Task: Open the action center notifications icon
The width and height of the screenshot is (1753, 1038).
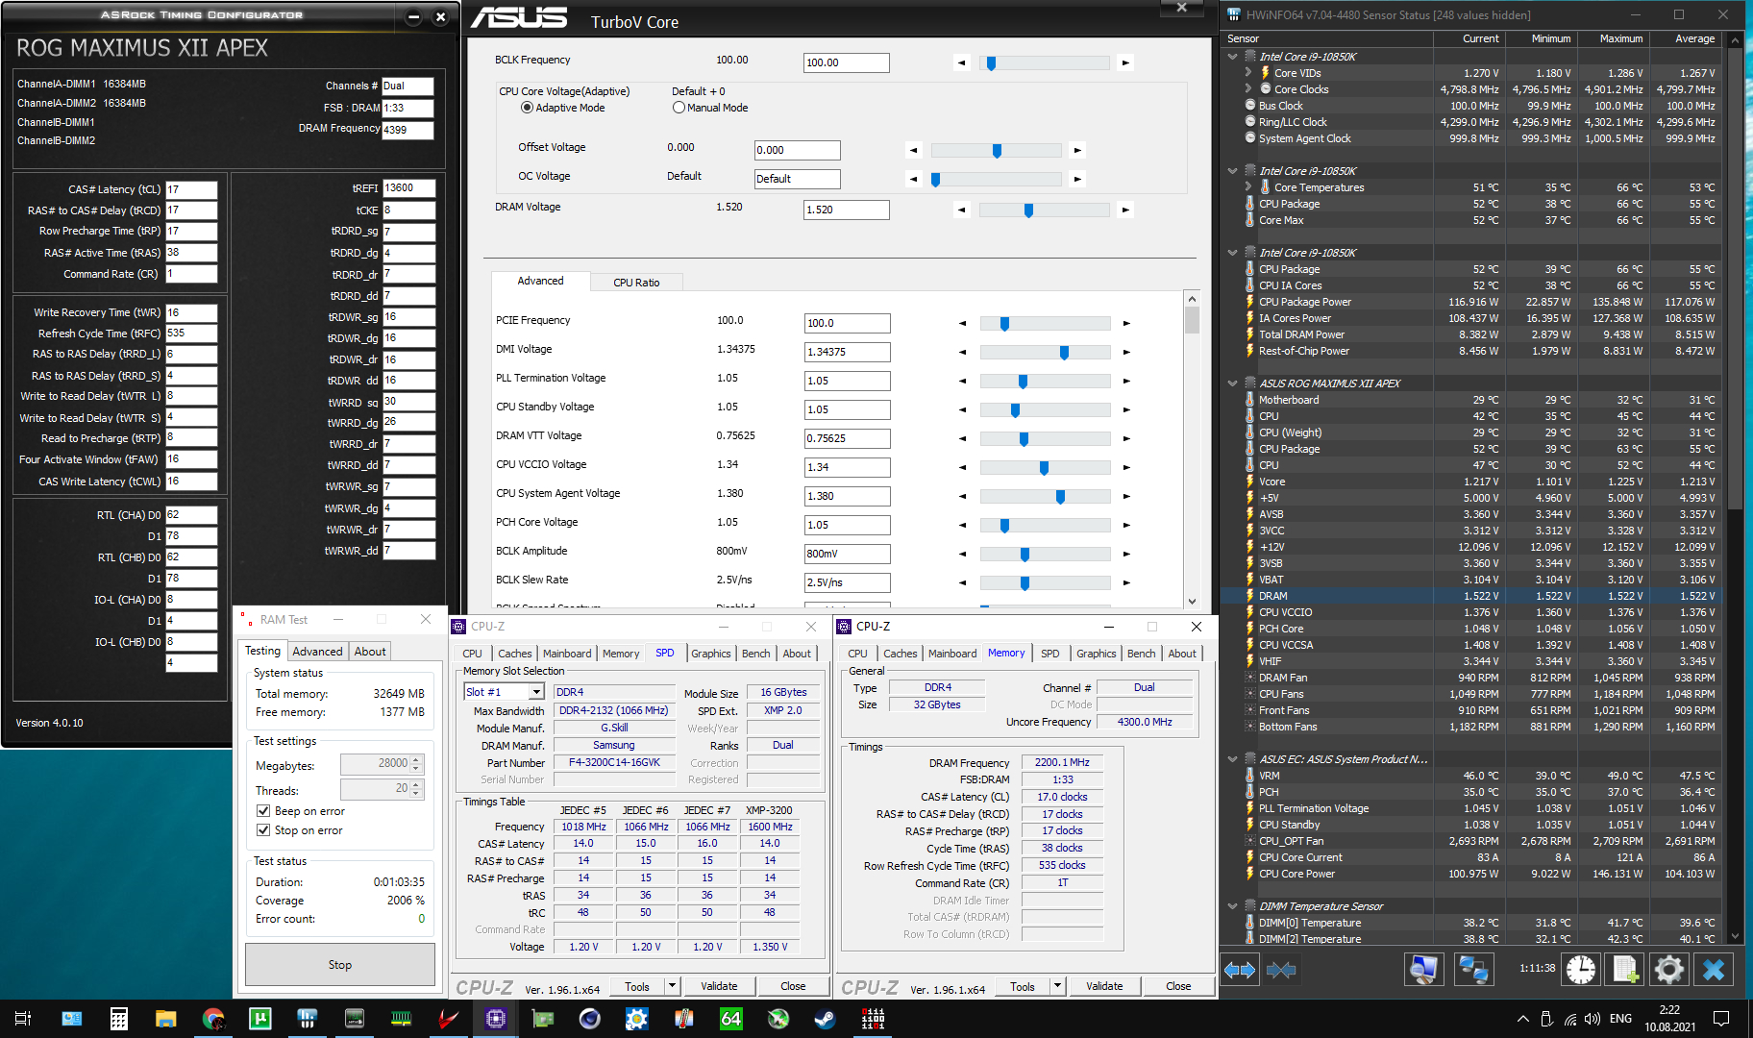Action: pyautogui.click(x=1721, y=1019)
